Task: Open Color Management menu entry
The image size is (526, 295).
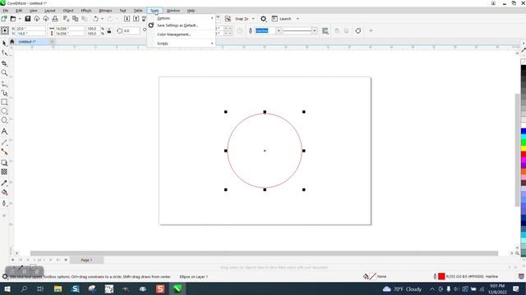Action: click(x=181, y=34)
